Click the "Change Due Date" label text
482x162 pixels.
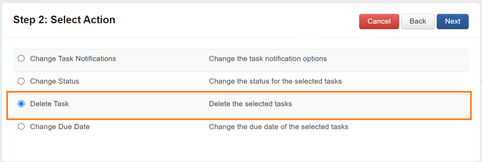60,127
